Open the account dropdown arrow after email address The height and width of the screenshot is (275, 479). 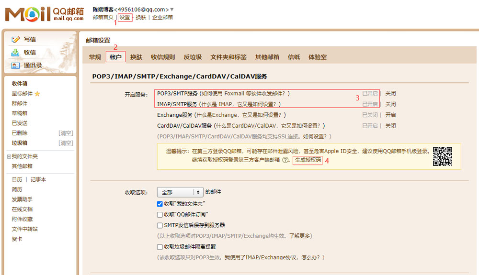(172, 10)
